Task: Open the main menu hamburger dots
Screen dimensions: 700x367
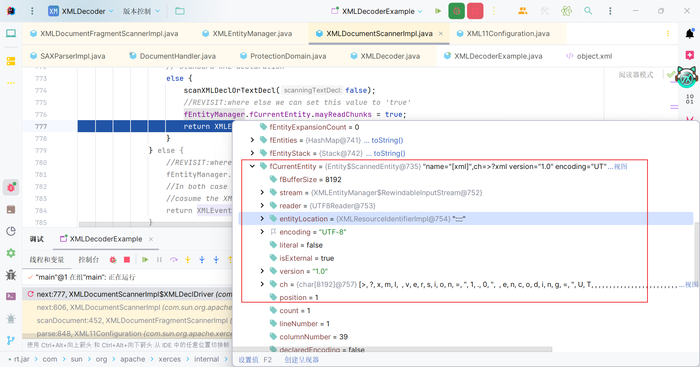Action: point(32,11)
